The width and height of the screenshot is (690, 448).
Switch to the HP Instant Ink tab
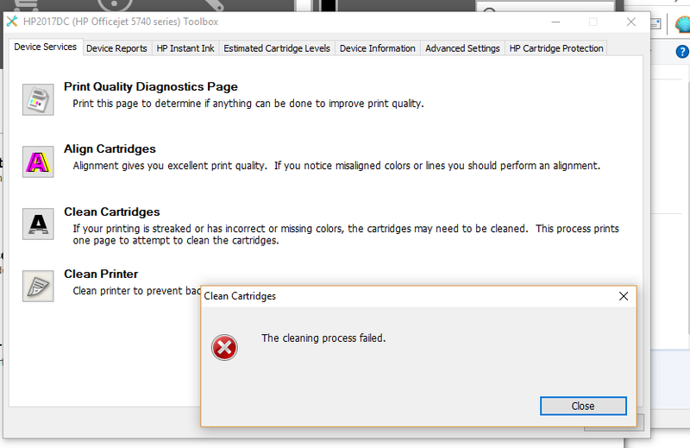click(185, 48)
